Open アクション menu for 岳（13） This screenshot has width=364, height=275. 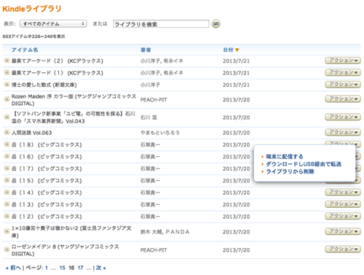point(343,204)
